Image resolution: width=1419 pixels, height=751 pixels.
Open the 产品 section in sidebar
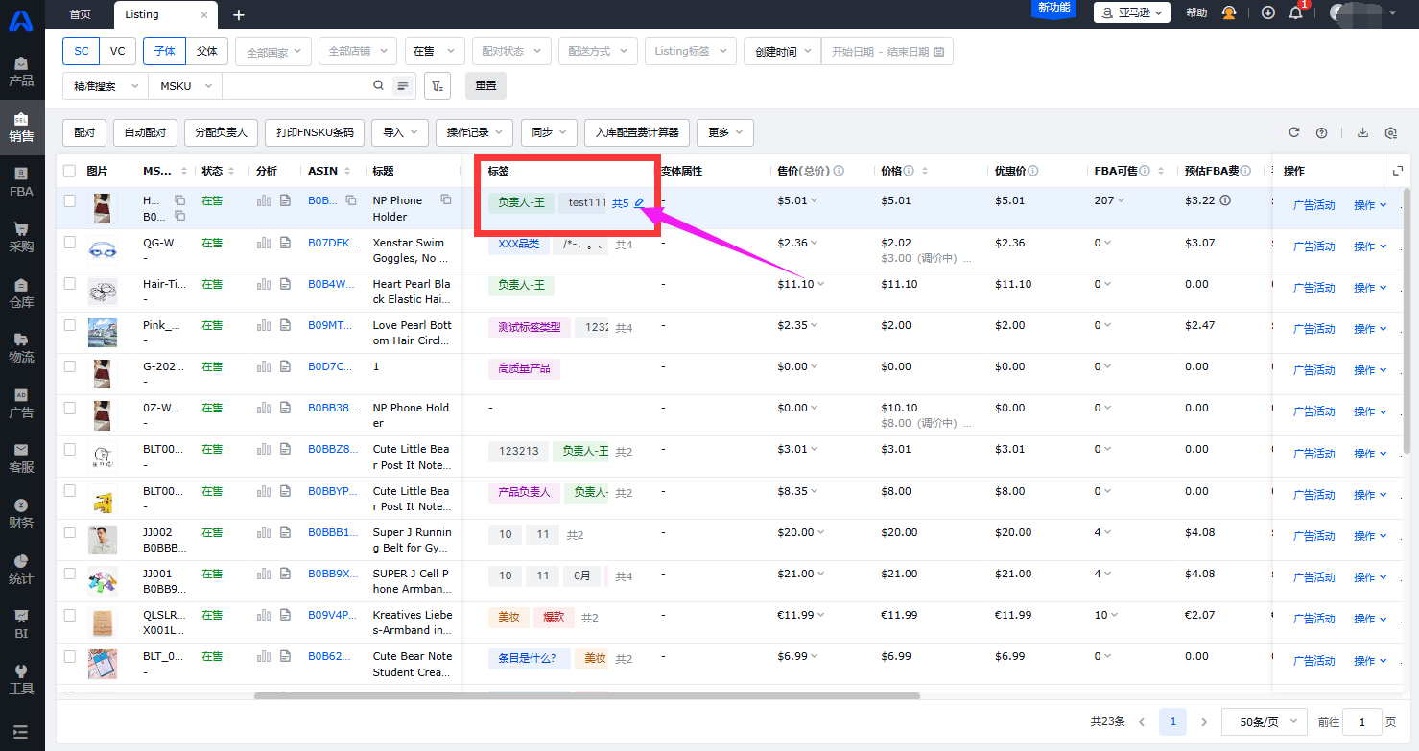coord(21,71)
